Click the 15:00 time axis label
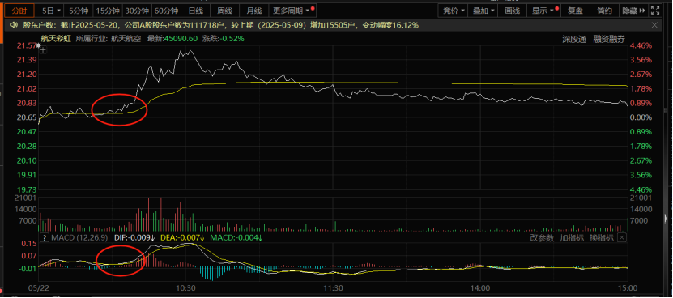This screenshot has width=673, height=298. [x=627, y=287]
